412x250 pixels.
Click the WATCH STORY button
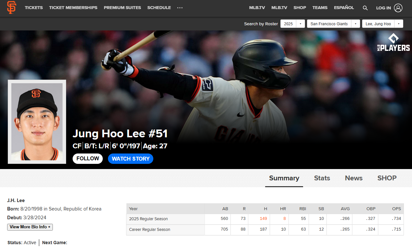coord(131,158)
